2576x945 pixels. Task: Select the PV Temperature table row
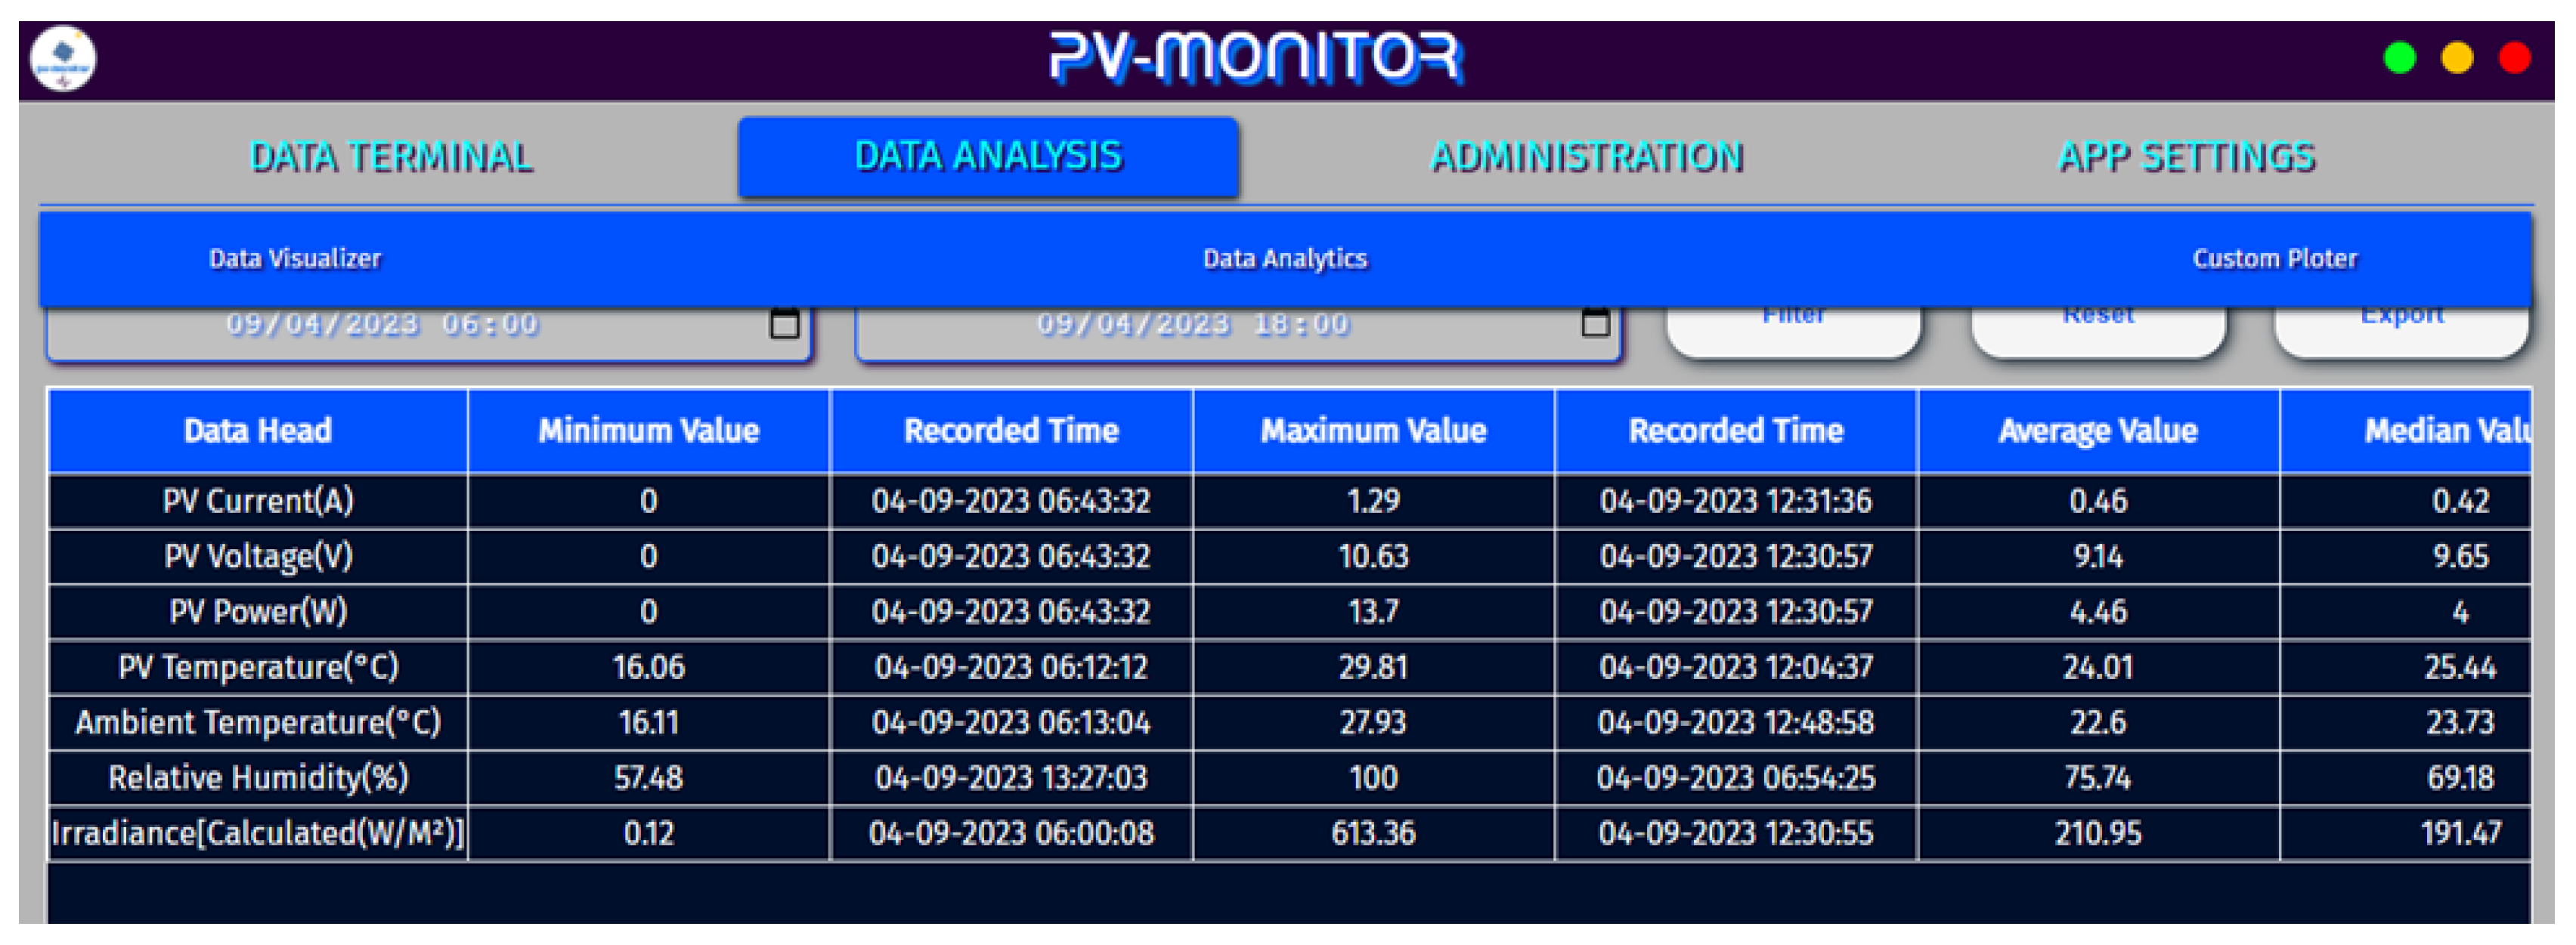tap(258, 666)
